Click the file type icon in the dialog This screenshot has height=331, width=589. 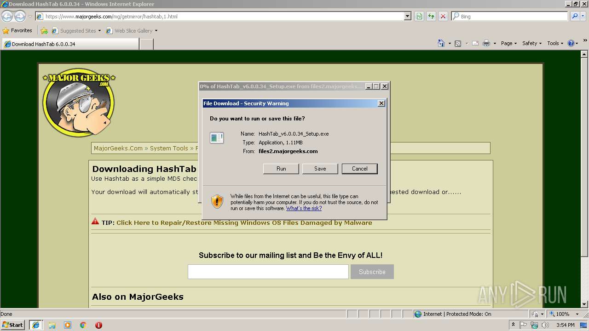click(x=217, y=137)
